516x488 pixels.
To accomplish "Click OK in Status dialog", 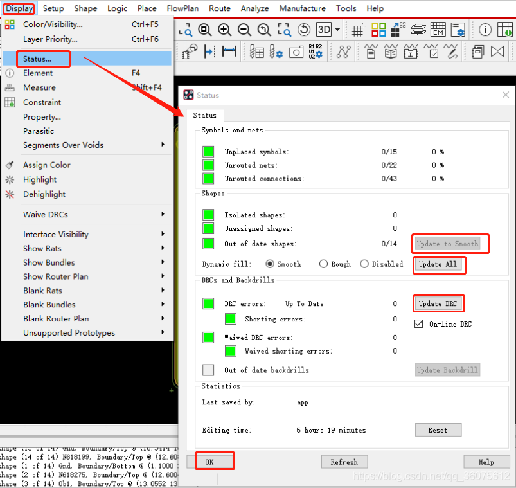I will [209, 462].
